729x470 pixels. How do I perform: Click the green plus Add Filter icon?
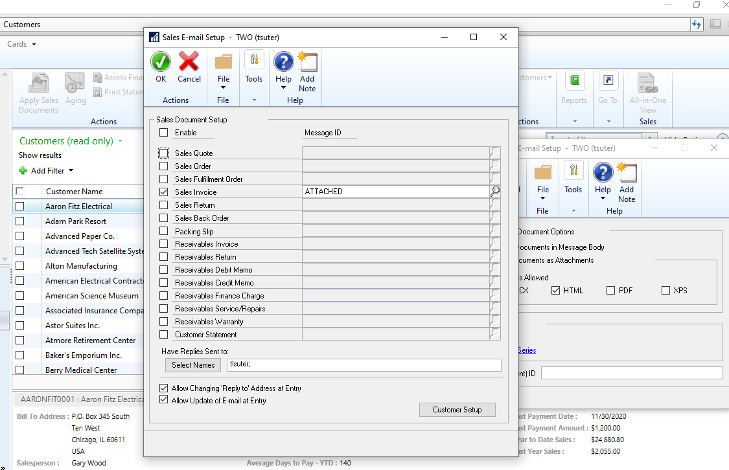click(23, 170)
